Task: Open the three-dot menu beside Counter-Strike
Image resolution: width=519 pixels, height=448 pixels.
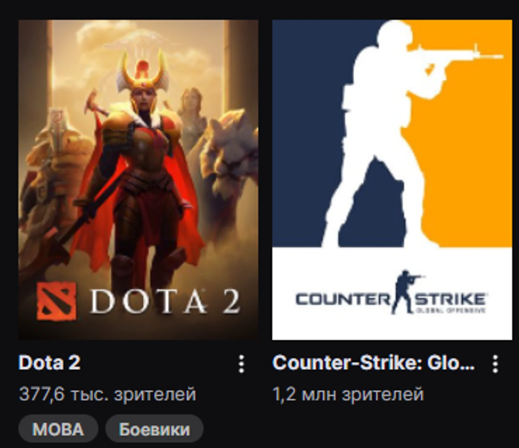Action: coord(495,364)
